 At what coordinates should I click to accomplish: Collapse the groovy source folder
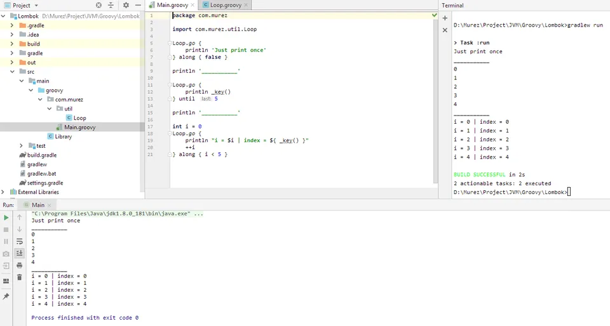click(31, 91)
